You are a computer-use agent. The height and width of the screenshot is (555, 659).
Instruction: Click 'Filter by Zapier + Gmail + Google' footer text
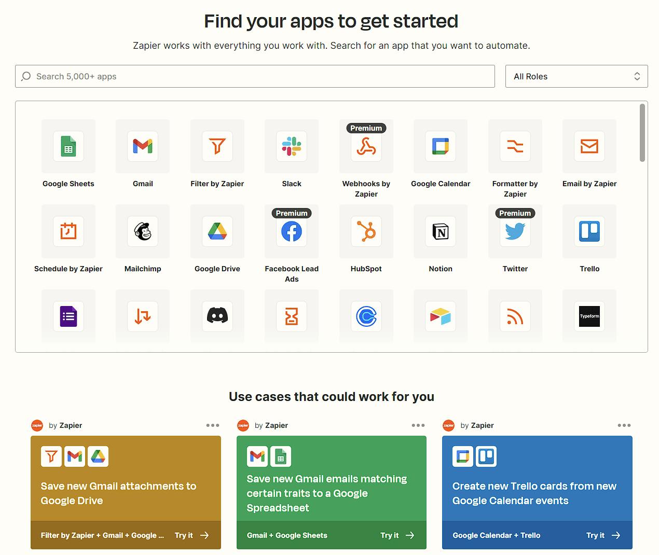(102, 535)
